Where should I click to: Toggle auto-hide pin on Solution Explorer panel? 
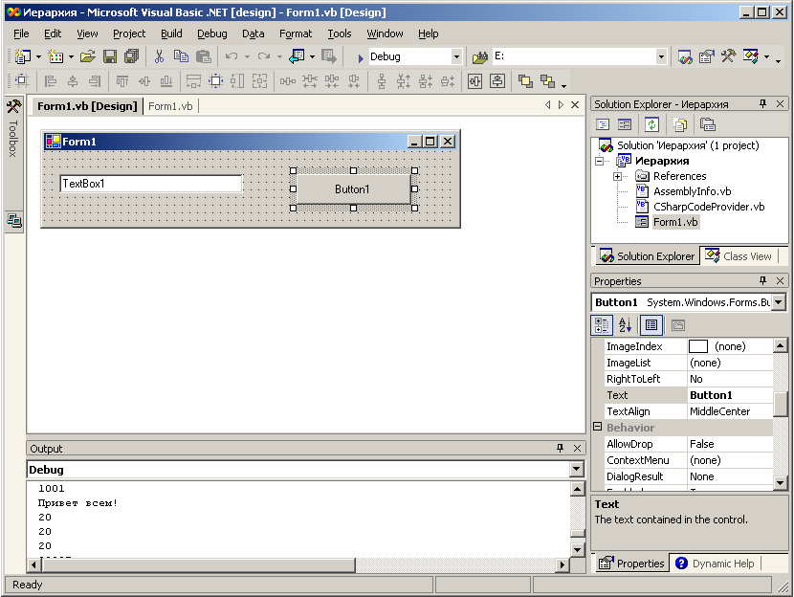coord(762,103)
